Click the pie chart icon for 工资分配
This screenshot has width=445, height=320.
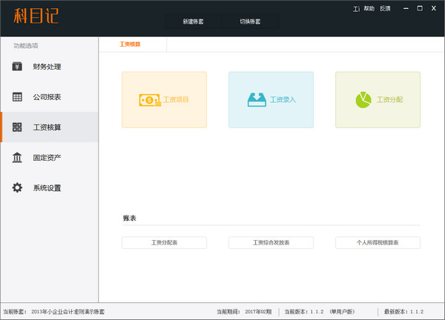pyautogui.click(x=363, y=99)
